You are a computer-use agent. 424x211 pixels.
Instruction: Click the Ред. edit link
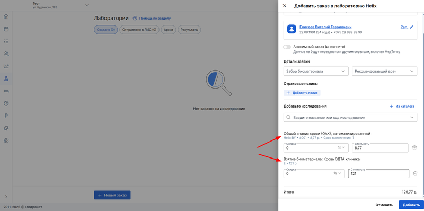point(404,27)
